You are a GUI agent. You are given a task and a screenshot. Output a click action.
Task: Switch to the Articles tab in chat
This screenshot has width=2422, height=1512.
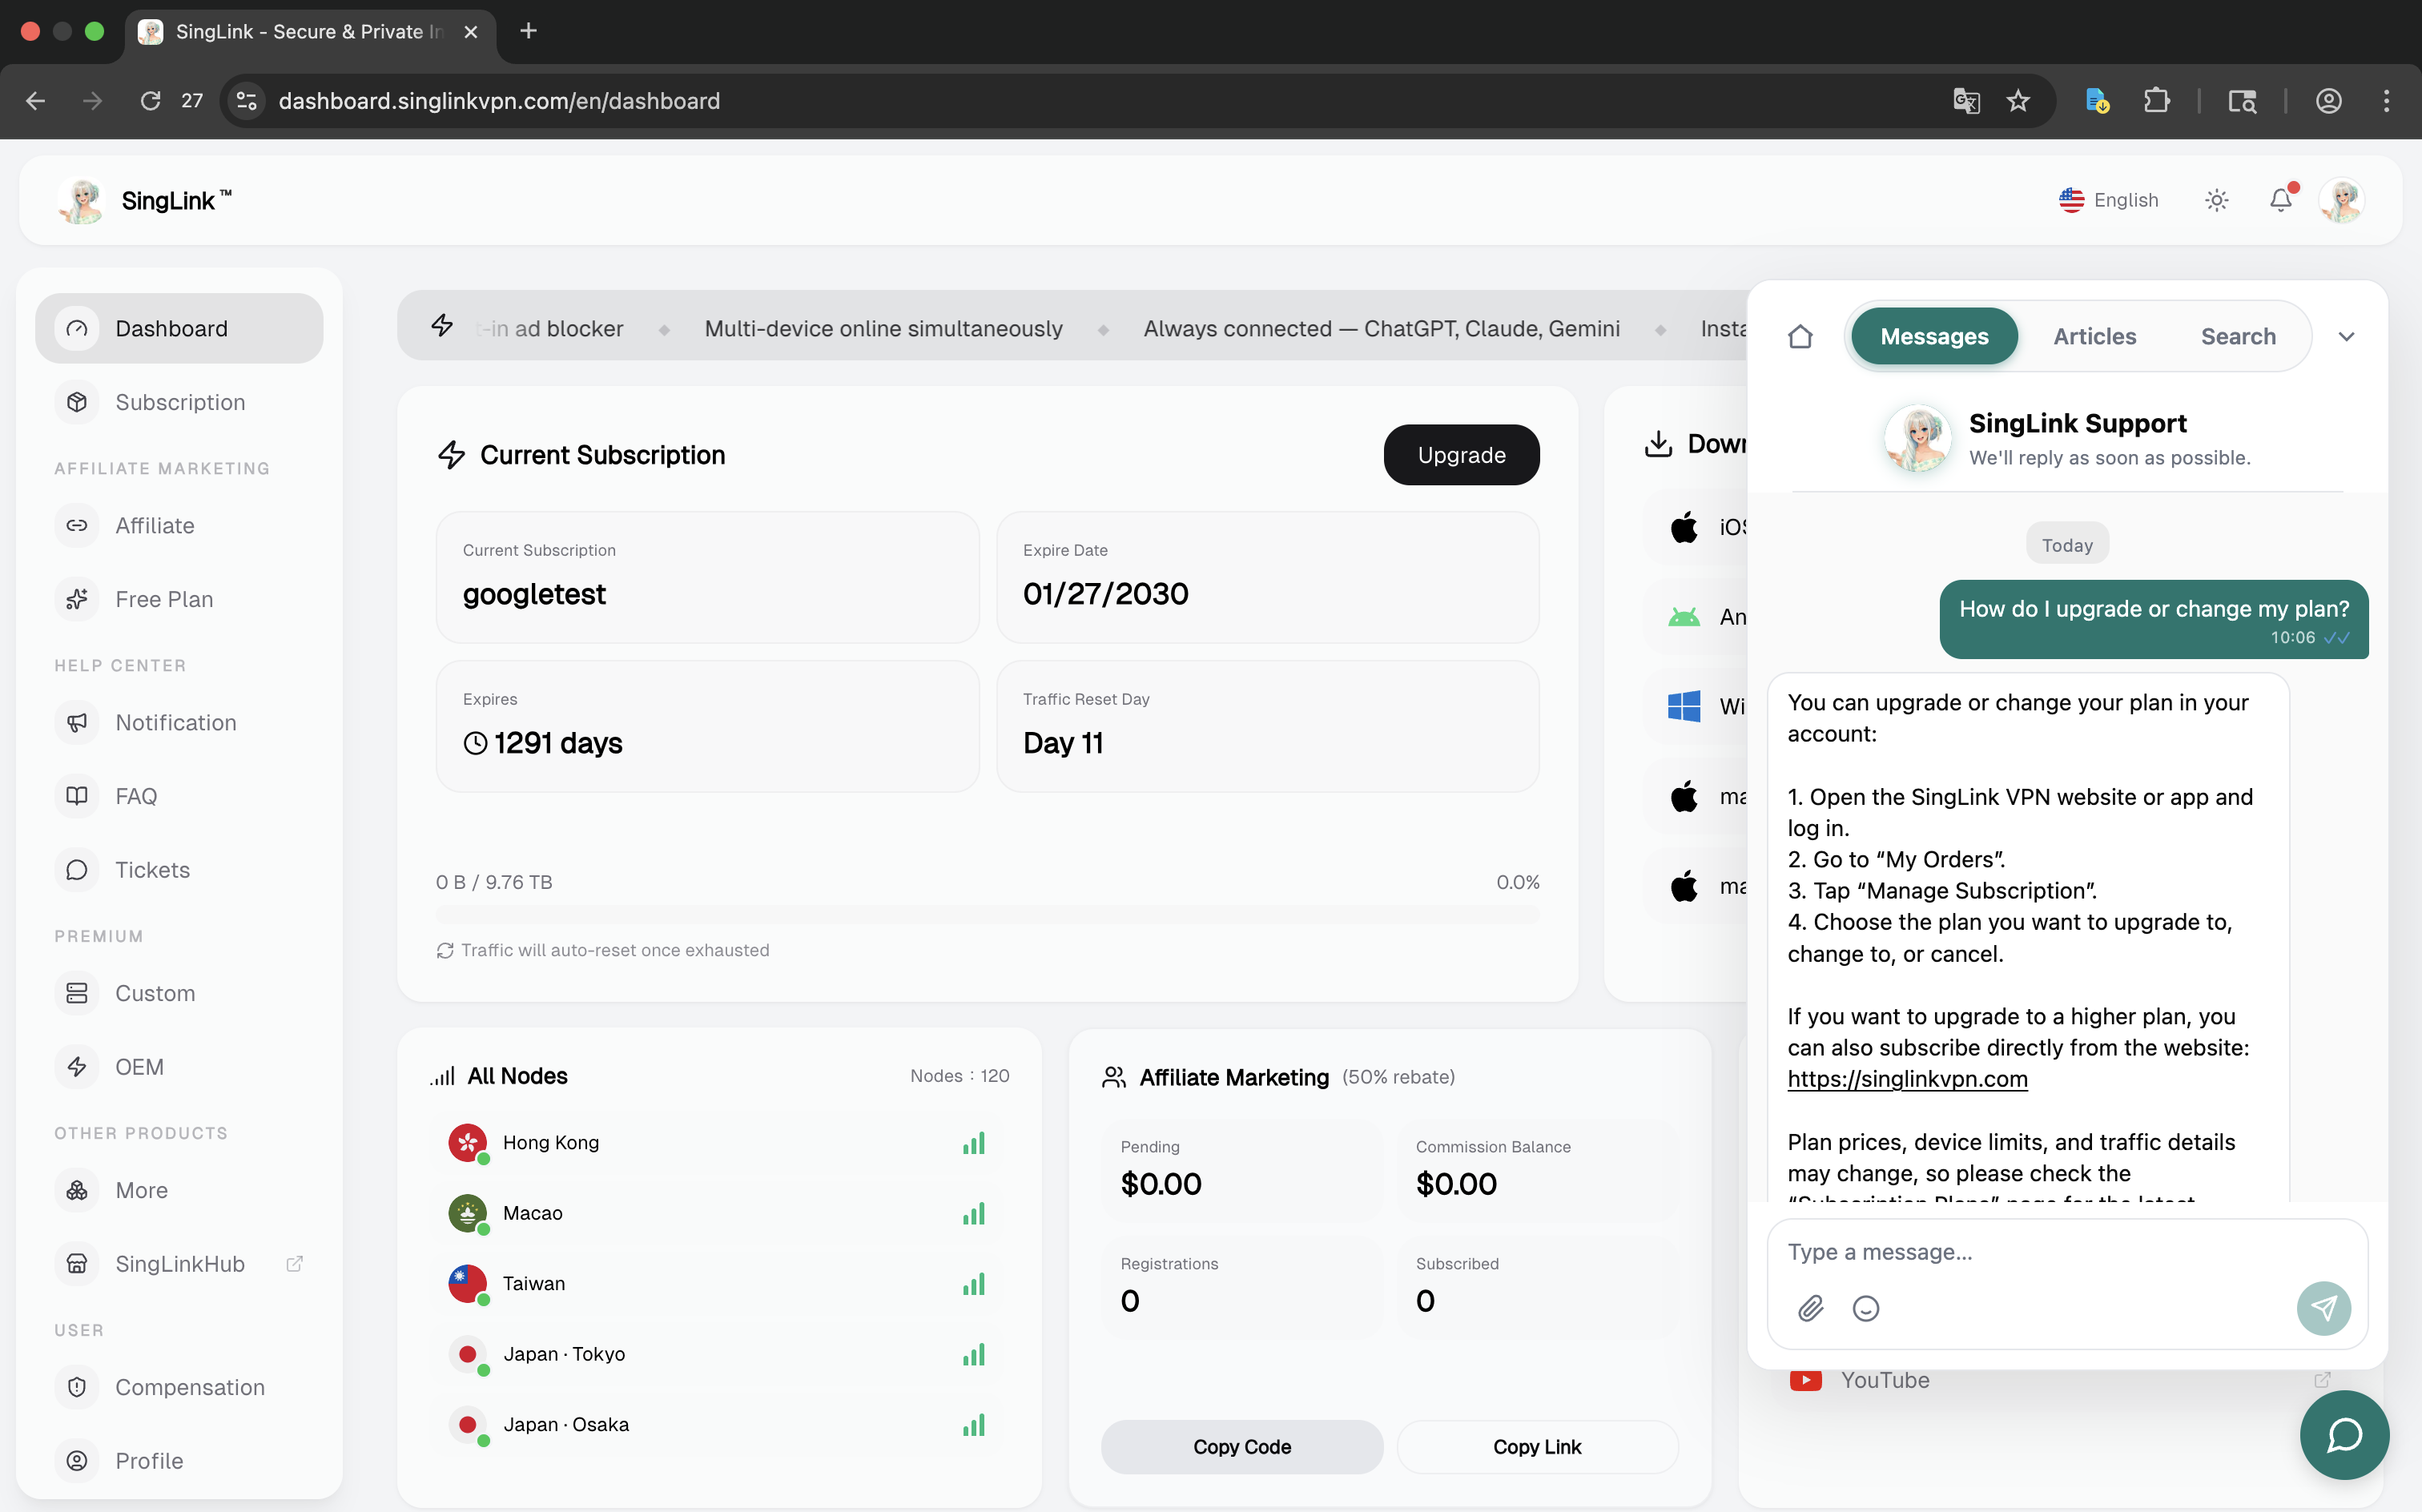coord(2094,337)
